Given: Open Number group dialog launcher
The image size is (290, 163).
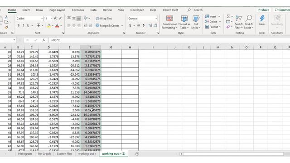Looking at the screenshot, I should pos(158,33).
